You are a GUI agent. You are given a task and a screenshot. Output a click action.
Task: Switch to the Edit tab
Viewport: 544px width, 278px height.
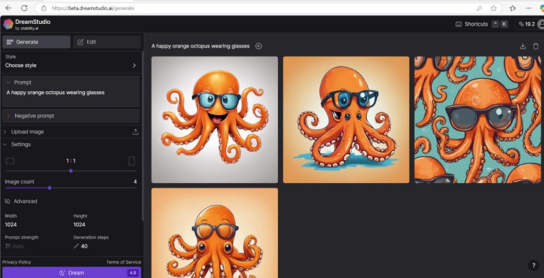[106, 42]
